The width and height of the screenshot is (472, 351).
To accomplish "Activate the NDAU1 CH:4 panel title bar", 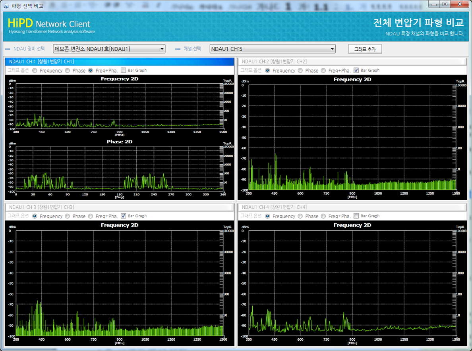I will (x=352, y=207).
